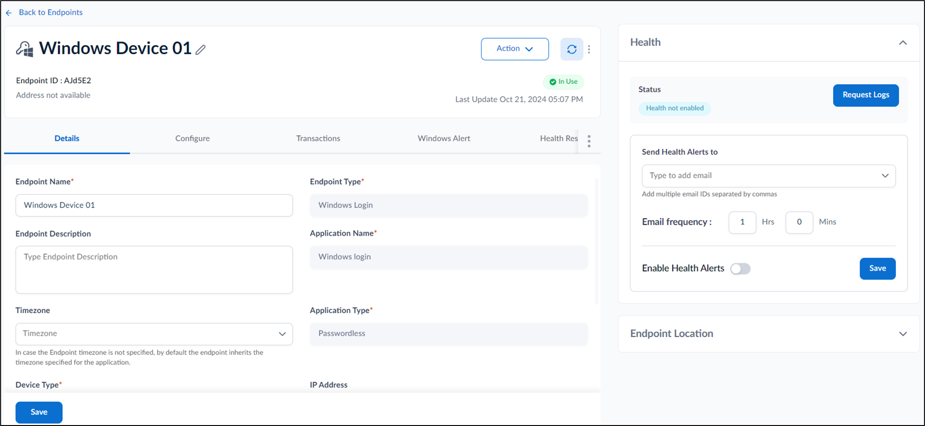
Task: Click the details form vertical scrollbar
Action: (x=596, y=242)
